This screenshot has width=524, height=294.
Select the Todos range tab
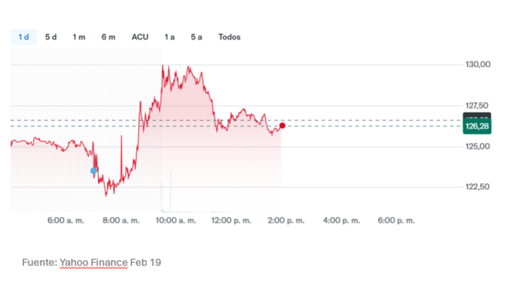(229, 37)
